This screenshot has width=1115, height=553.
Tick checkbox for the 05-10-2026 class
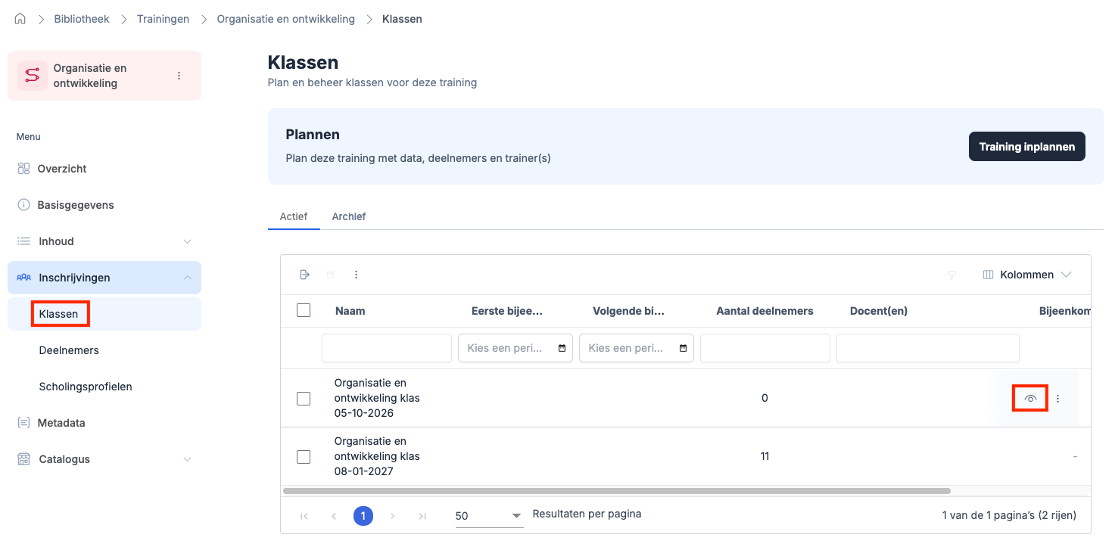tap(304, 399)
